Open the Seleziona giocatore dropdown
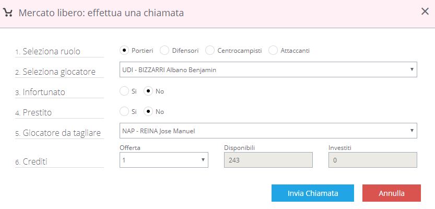This screenshot has height=209, width=435. [268, 69]
